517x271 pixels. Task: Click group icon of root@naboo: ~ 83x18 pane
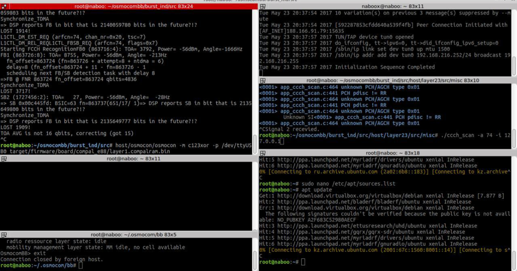(263, 153)
